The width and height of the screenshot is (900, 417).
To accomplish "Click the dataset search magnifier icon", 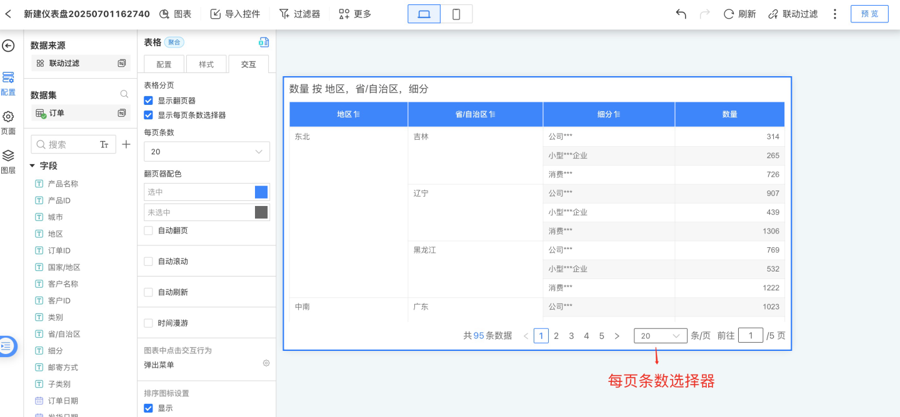I will pos(124,94).
